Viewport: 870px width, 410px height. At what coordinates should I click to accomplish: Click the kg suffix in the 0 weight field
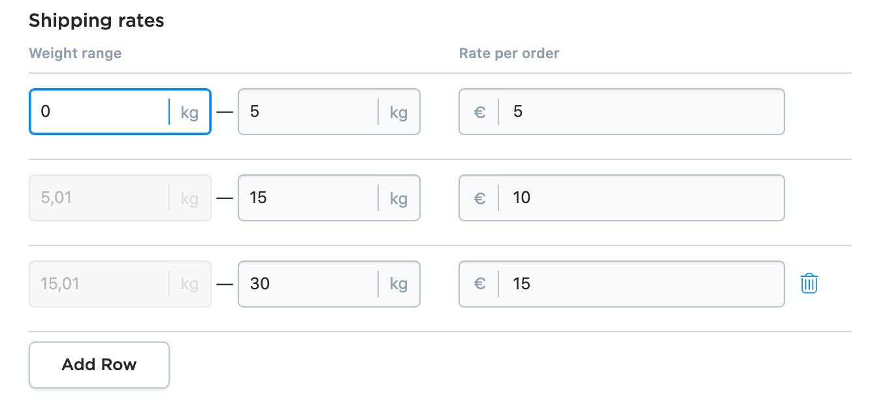click(189, 113)
